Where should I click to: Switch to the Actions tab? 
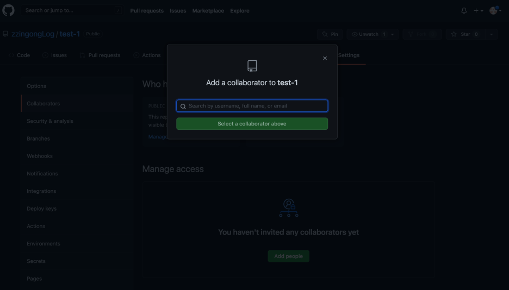[147, 55]
